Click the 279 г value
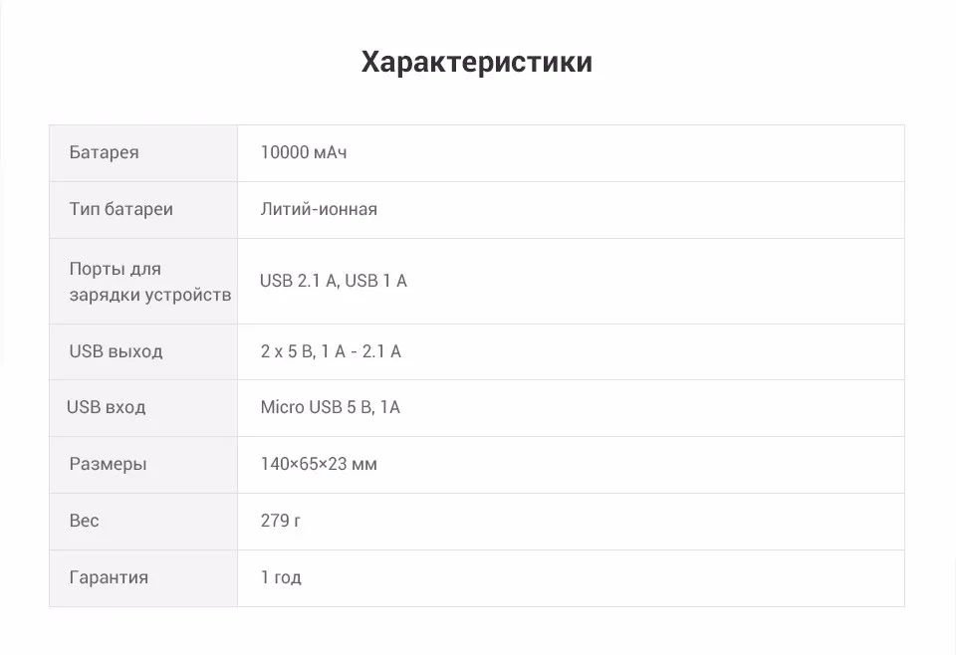The height and width of the screenshot is (655, 956). coord(281,521)
